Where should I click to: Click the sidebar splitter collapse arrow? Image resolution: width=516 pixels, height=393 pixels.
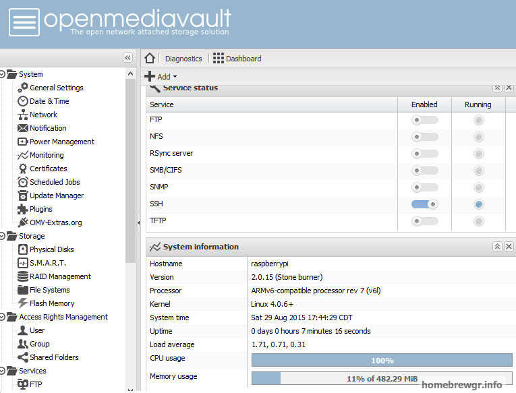(138, 222)
